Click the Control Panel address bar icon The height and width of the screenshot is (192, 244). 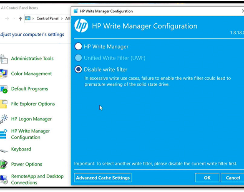[28, 18]
